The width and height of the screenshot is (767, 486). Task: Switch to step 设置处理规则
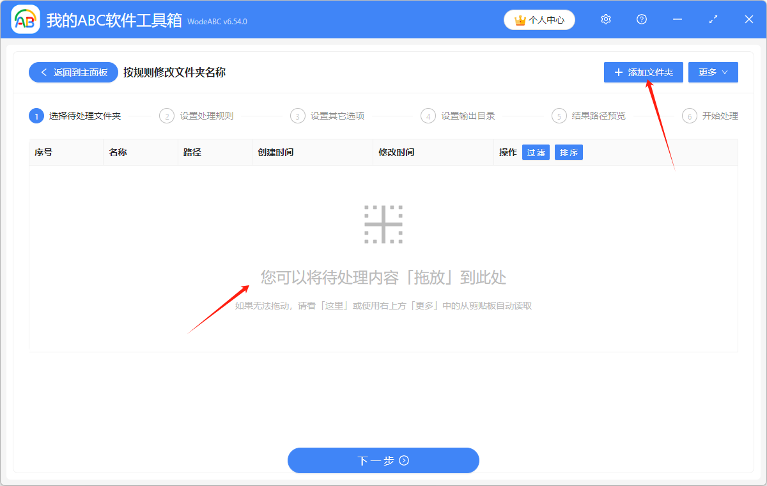pos(205,116)
